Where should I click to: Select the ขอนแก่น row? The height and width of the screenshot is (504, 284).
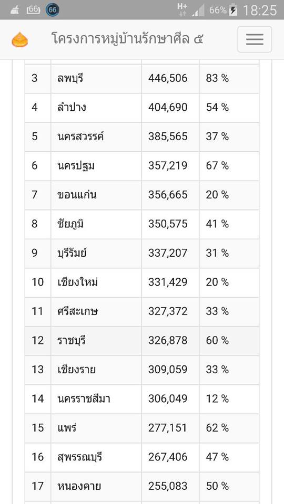[x=142, y=195]
